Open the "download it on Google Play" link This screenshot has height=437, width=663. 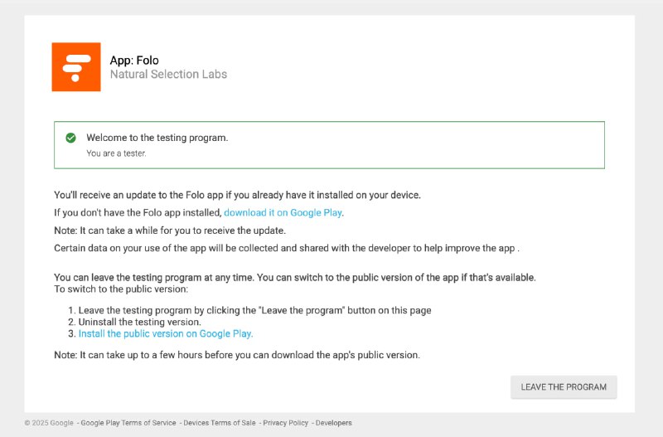coord(283,212)
